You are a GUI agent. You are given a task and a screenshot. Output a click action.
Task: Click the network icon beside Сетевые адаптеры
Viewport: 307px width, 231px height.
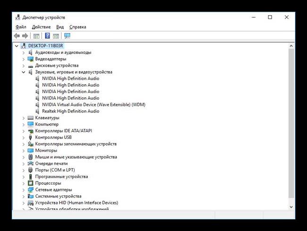coord(31,189)
